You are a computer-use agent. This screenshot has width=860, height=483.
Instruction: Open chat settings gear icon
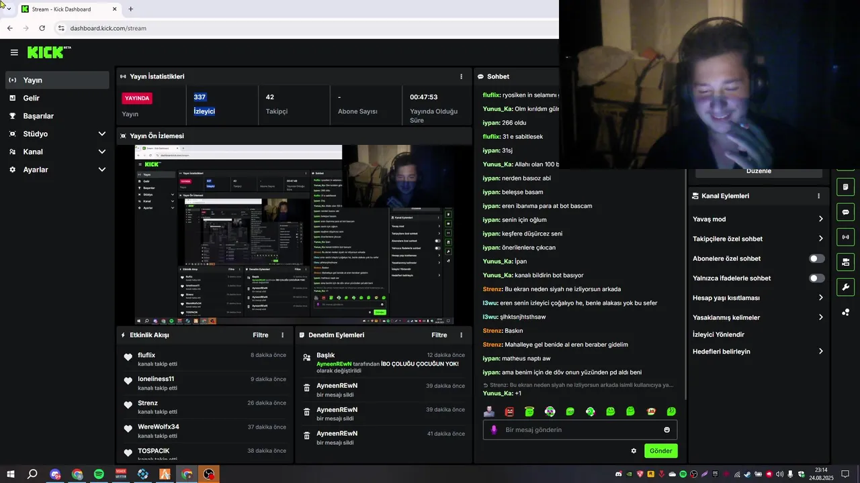tap(634, 451)
